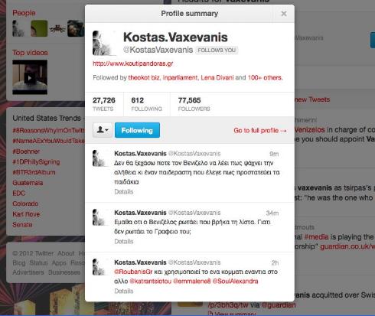The width and height of the screenshot is (375, 316).
Task: Open the @SoulAlexandra mention
Action: point(235,281)
